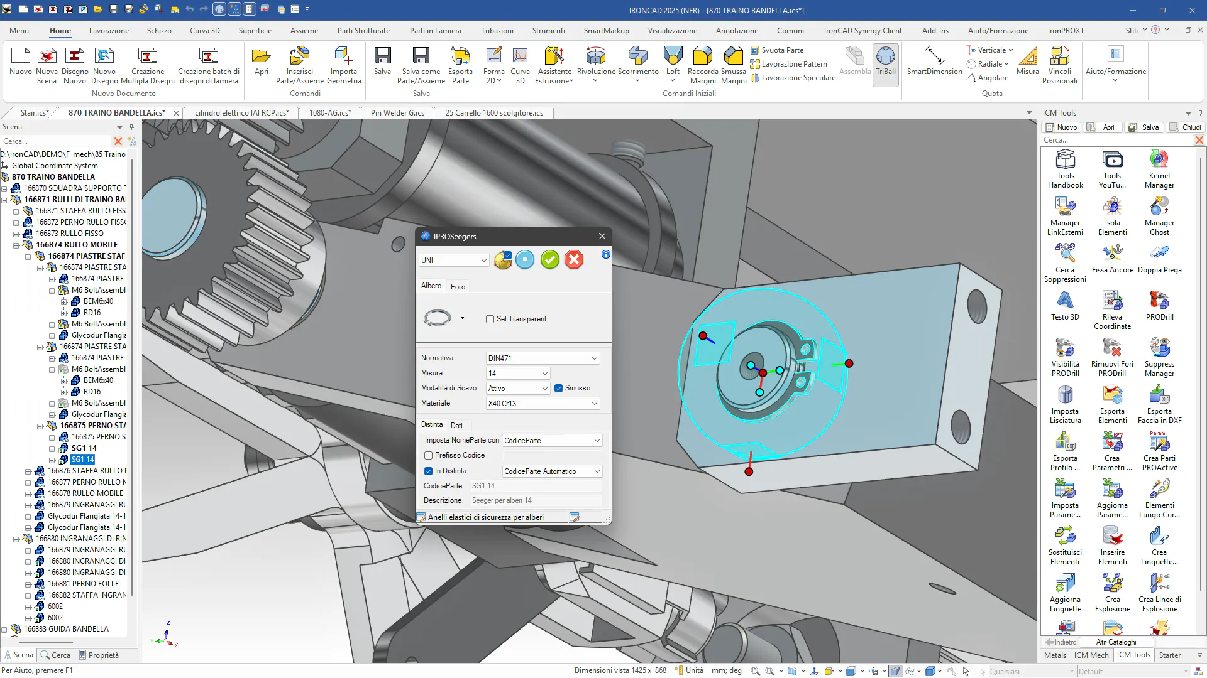Open the Parti in Lamiera ribbon tab
The height and width of the screenshot is (678, 1207).
435,30
